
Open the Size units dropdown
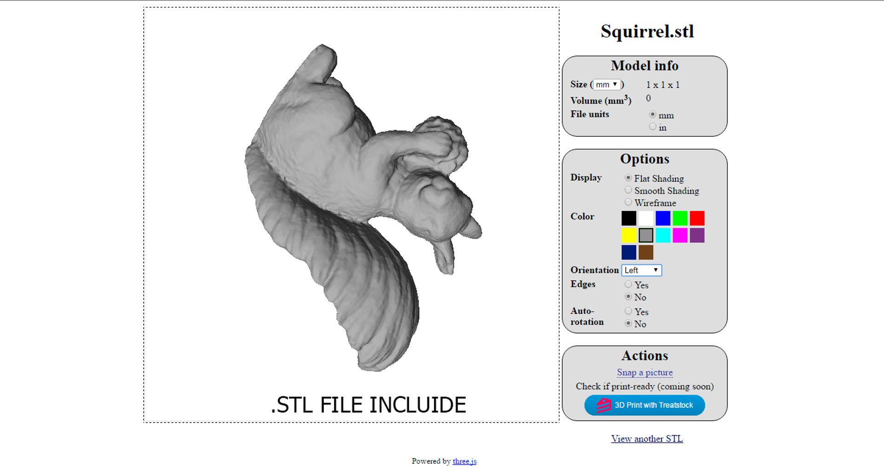606,85
